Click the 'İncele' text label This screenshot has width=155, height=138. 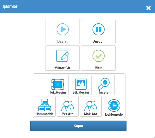(104, 92)
